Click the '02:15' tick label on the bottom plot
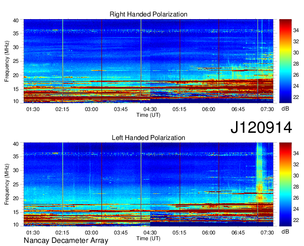The width and height of the screenshot is (304, 246). pyautogui.click(x=62, y=233)
